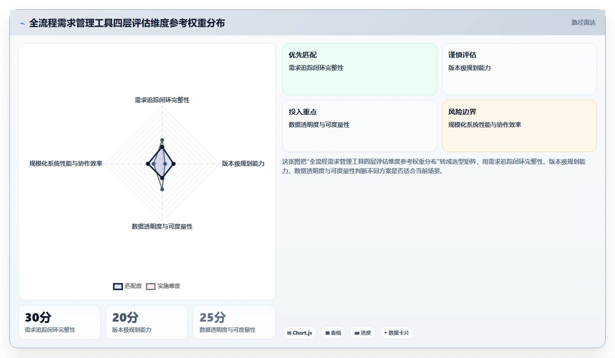
Task: Click the radar axis label 数据透明度与可度量性
Action: (x=162, y=226)
